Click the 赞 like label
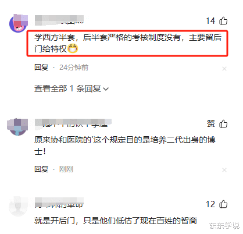The image size is (243, 234). pyautogui.click(x=211, y=124)
